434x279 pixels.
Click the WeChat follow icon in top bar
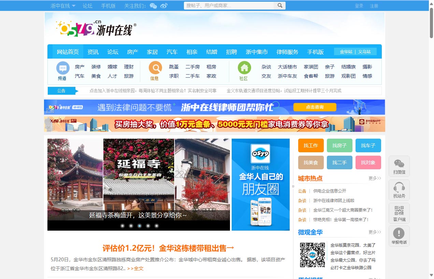point(153,6)
